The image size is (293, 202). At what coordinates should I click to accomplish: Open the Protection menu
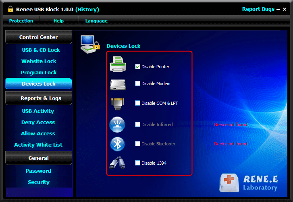[x=21, y=21]
